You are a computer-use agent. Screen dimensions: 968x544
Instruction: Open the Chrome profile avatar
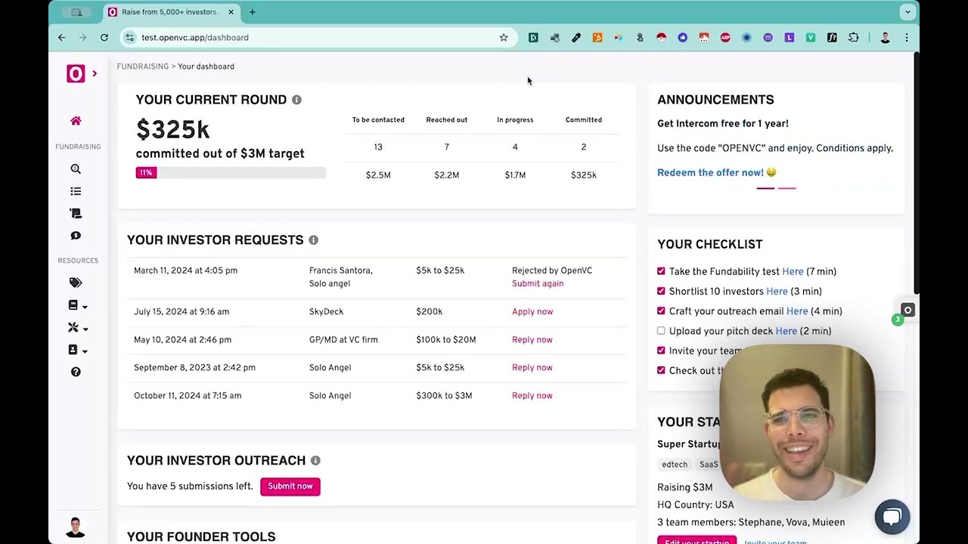pyautogui.click(x=885, y=38)
